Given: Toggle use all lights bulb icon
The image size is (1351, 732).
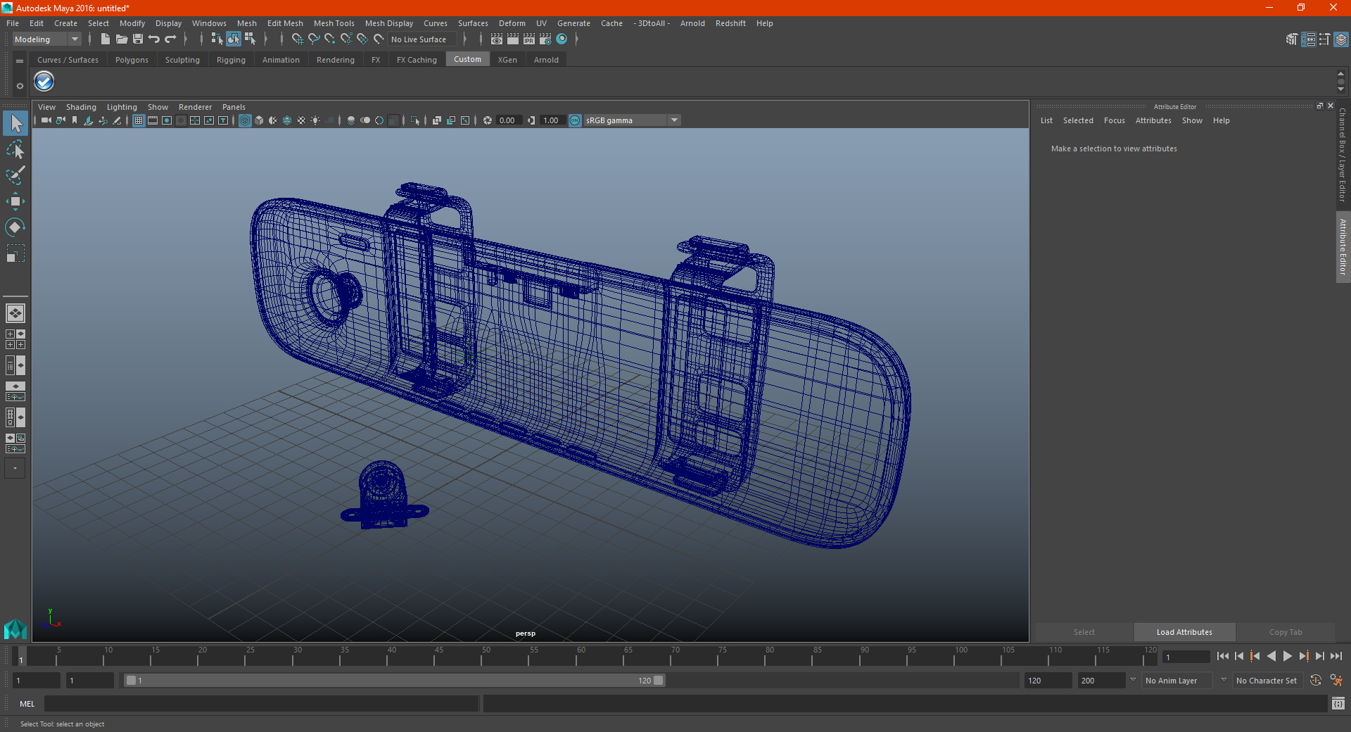Looking at the screenshot, I should (x=315, y=120).
